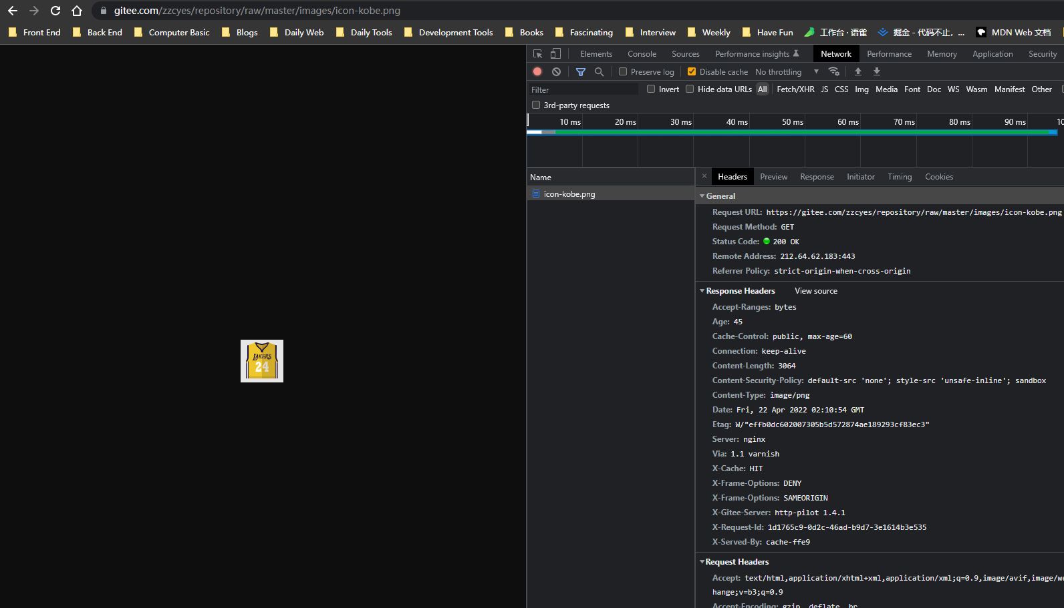Open the Initiator tab of the request
Image resolution: width=1064 pixels, height=608 pixels.
(x=861, y=177)
